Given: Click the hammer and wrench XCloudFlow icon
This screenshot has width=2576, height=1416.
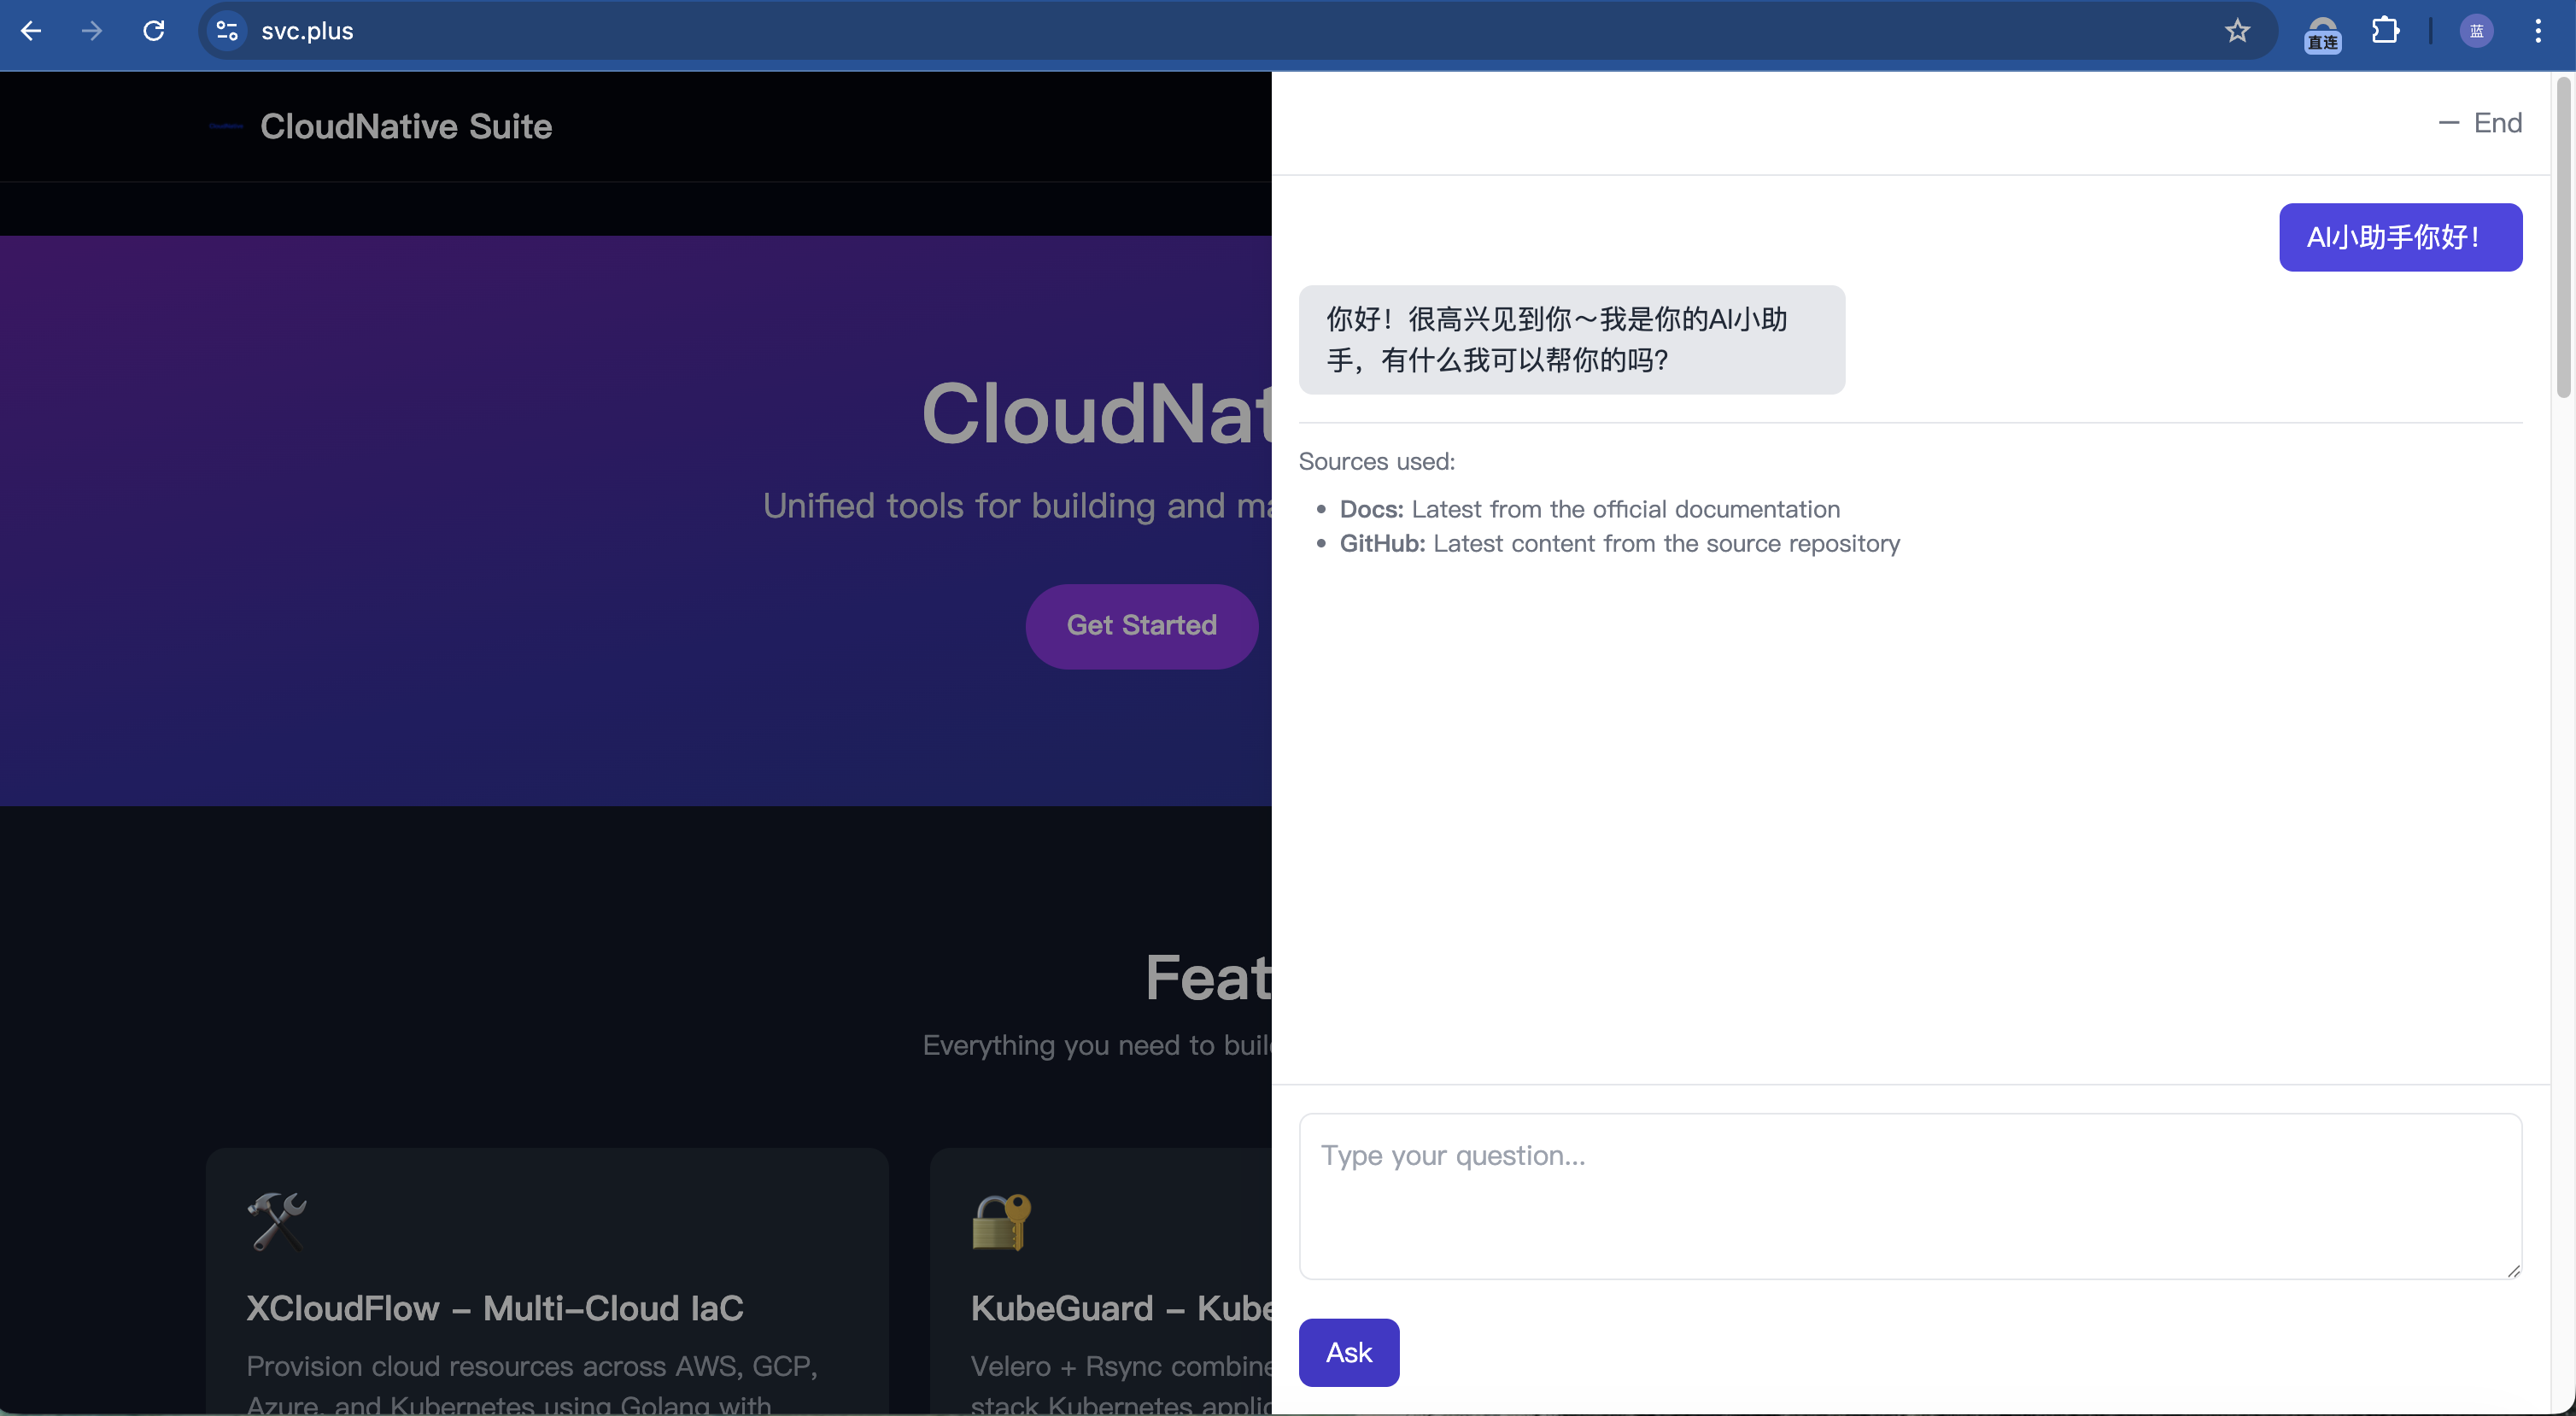Looking at the screenshot, I should [277, 1221].
